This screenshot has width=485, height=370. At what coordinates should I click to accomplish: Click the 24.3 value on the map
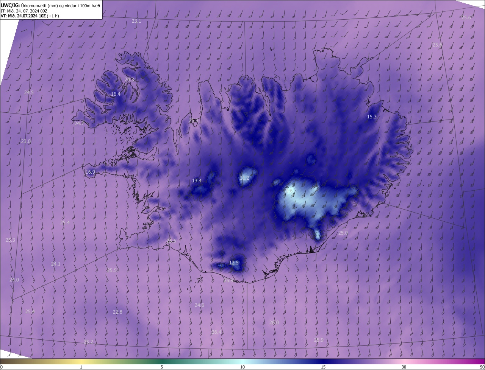point(129,80)
